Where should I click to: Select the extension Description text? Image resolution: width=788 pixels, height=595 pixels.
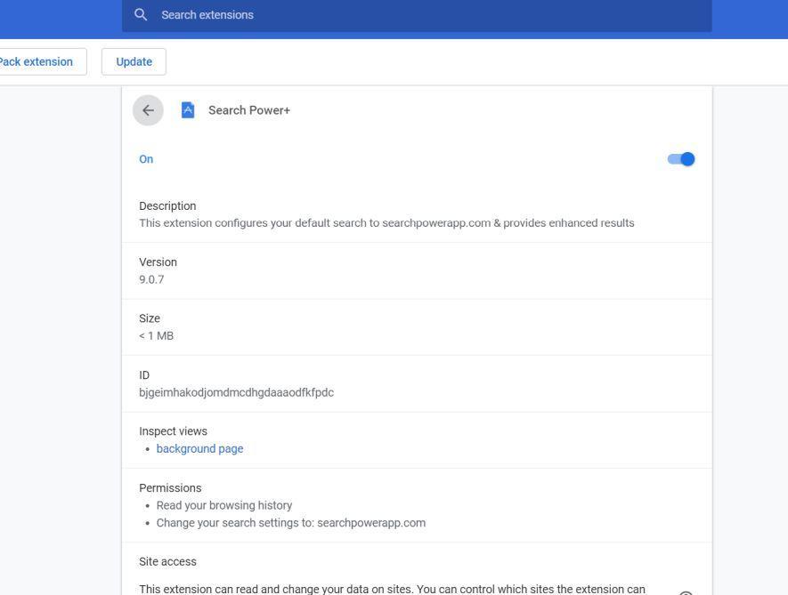coord(386,222)
